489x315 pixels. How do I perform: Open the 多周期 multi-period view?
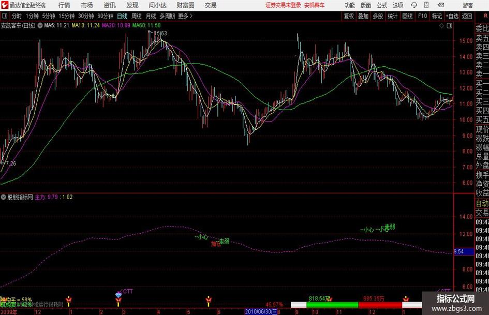tap(167, 16)
